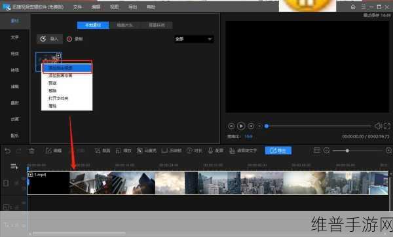
Task: Click the Home icon in the title bar
Action: (x=353, y=7)
